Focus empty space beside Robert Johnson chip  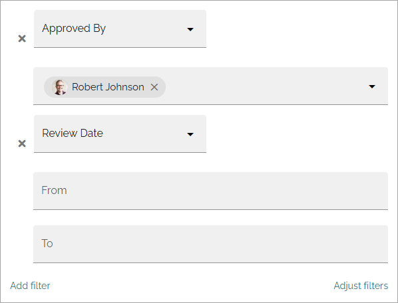[x=264, y=86]
